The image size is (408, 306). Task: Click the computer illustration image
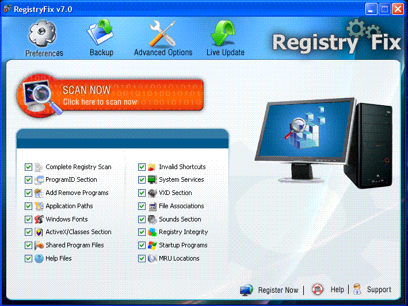click(323, 143)
